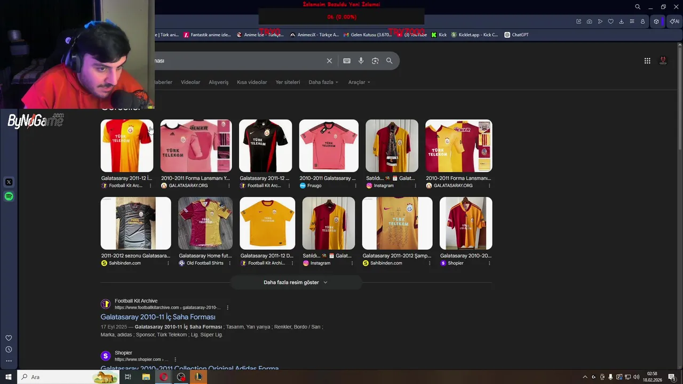
Task: Open sidebar history clock icon
Action: coord(9,349)
